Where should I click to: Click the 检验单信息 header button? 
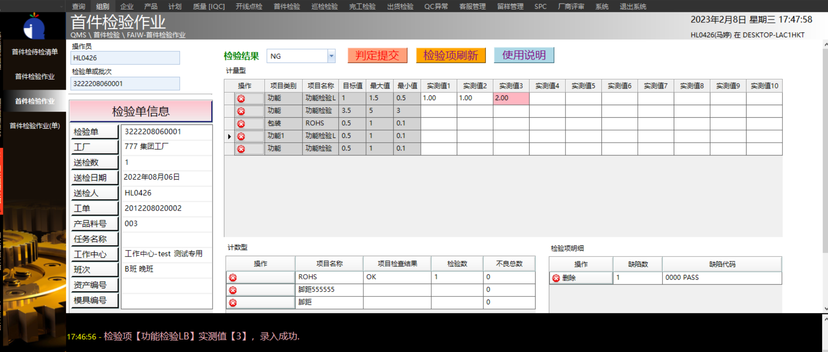tap(141, 111)
